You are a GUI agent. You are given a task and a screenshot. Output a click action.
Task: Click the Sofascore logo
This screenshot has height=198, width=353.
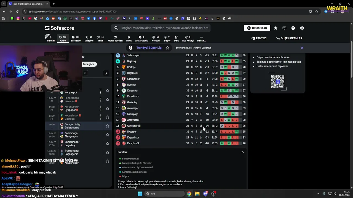[x=60, y=28]
